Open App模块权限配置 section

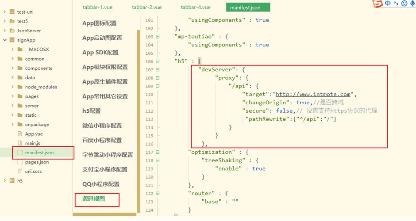point(105,67)
